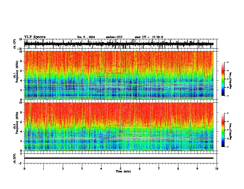Screen dimensions: 244x189
Task: Click the "ch.1(V)" axis label
Action: [15, 44]
